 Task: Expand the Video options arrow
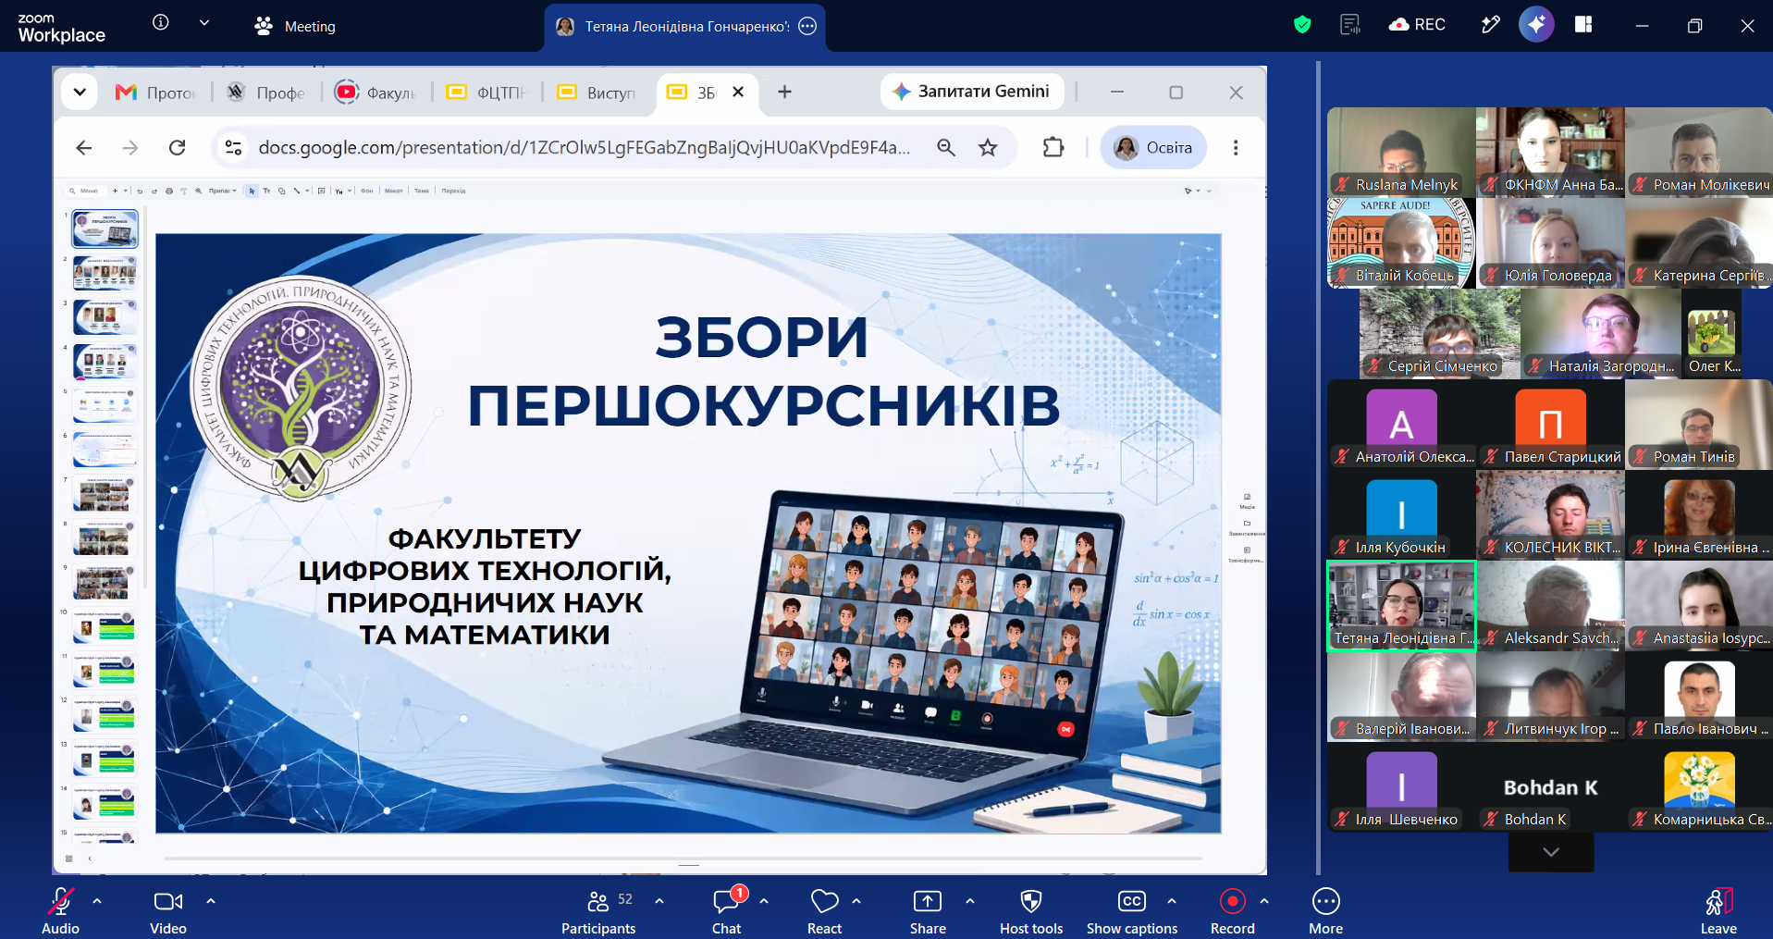click(x=211, y=900)
